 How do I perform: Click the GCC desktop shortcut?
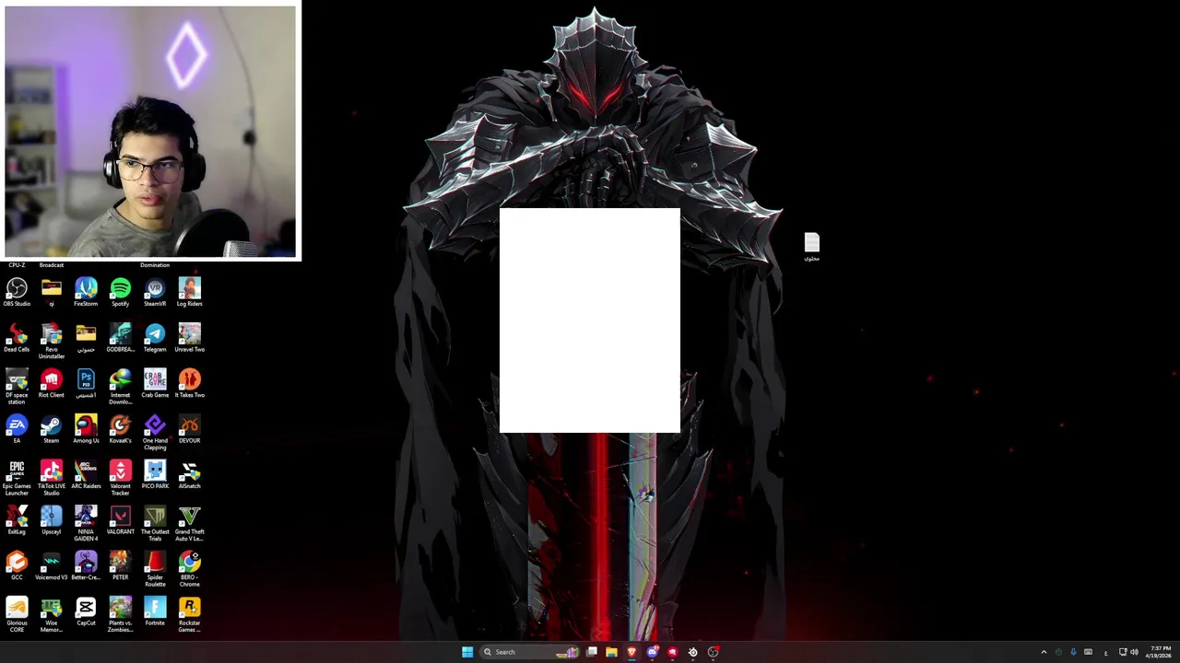[17, 566]
